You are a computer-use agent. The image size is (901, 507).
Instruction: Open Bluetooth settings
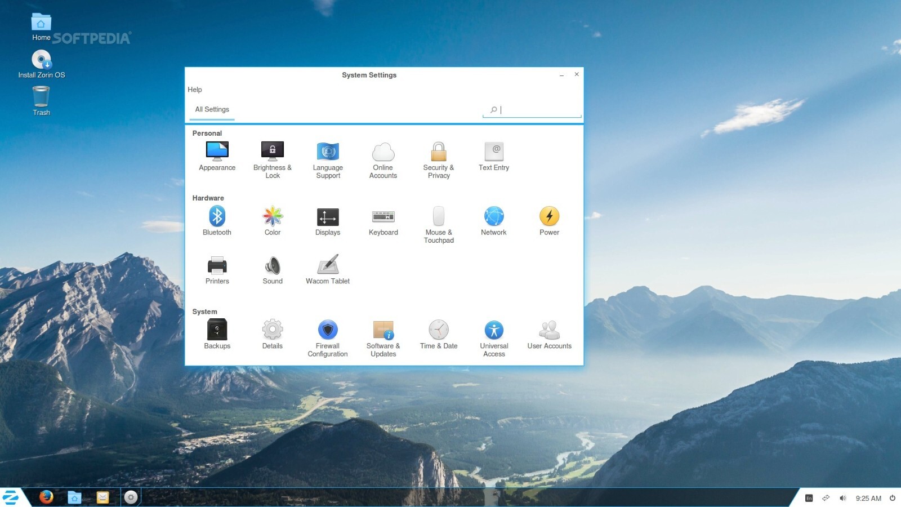point(217,221)
